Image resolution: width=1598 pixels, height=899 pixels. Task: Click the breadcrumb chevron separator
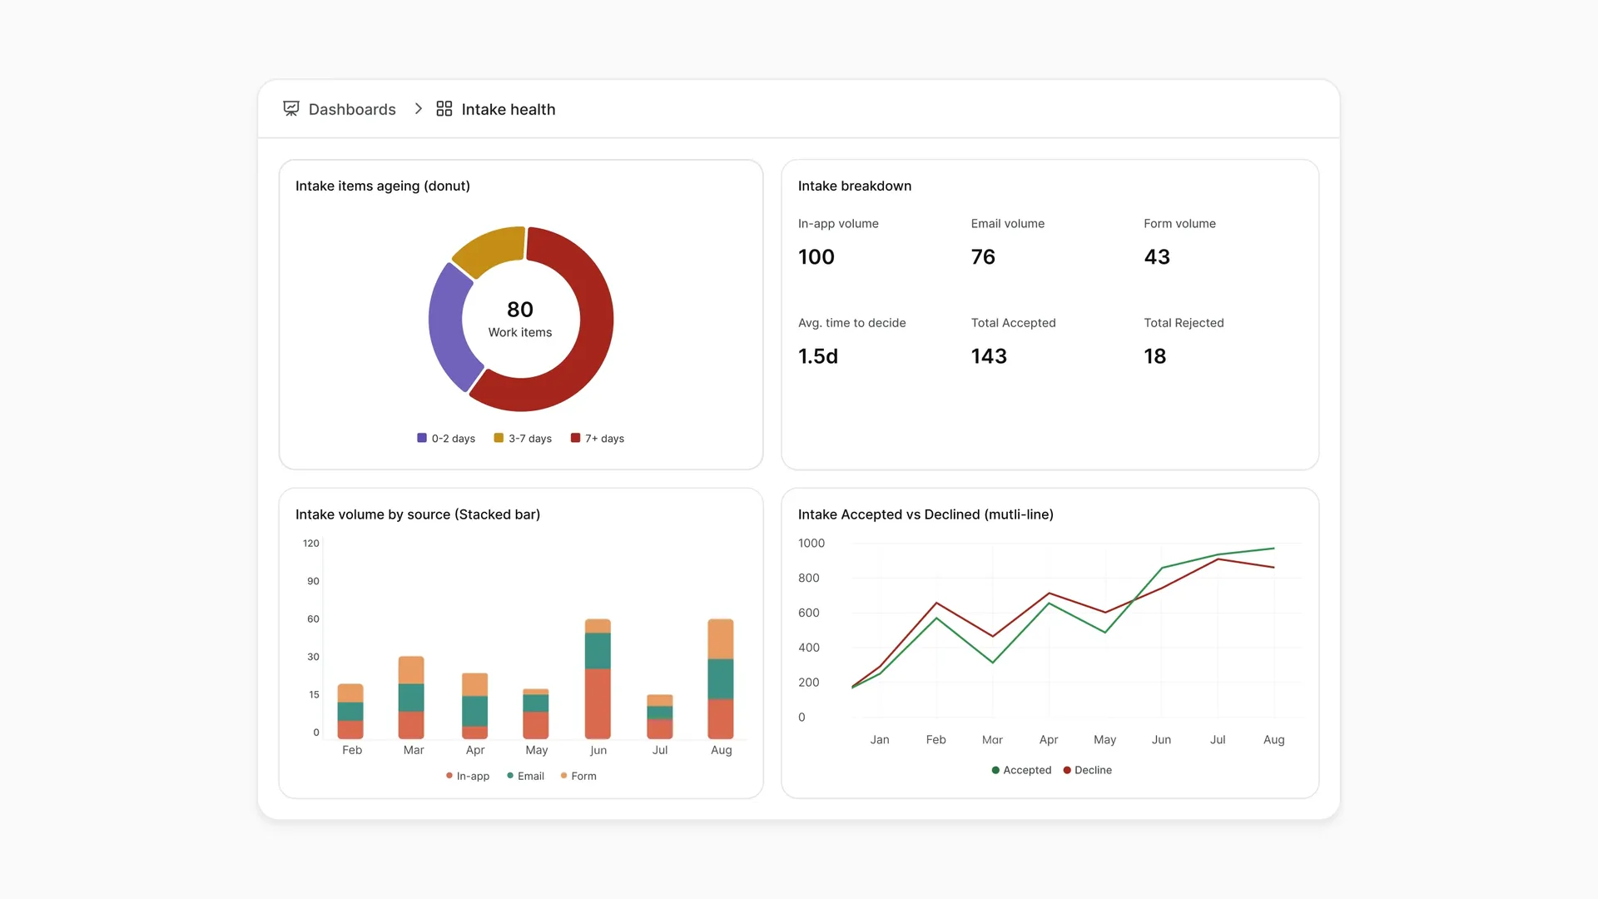click(418, 109)
